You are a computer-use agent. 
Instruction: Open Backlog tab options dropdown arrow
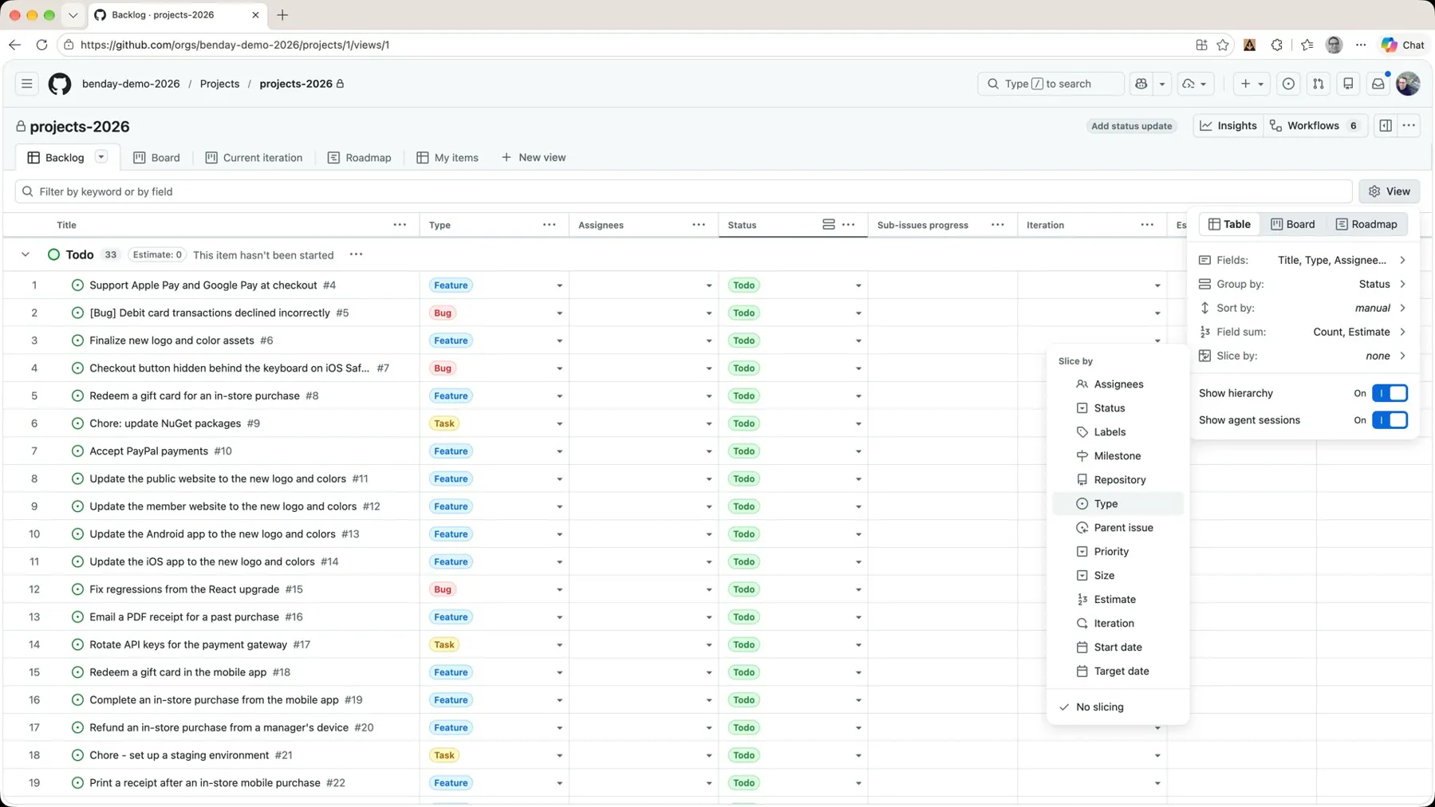101,157
